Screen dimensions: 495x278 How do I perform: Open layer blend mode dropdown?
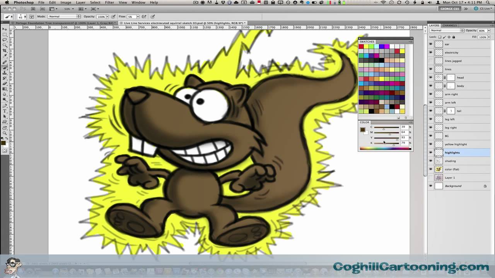[447, 31]
